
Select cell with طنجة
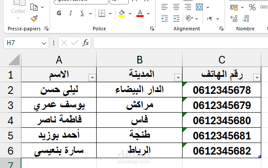(140, 135)
